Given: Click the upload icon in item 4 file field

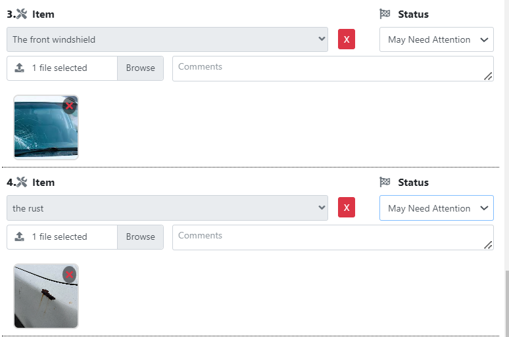Looking at the screenshot, I should (x=20, y=236).
